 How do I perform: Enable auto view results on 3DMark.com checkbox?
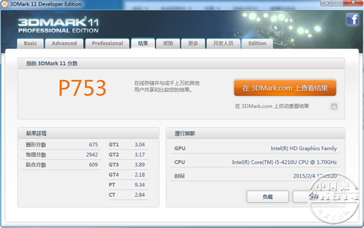click(334, 107)
